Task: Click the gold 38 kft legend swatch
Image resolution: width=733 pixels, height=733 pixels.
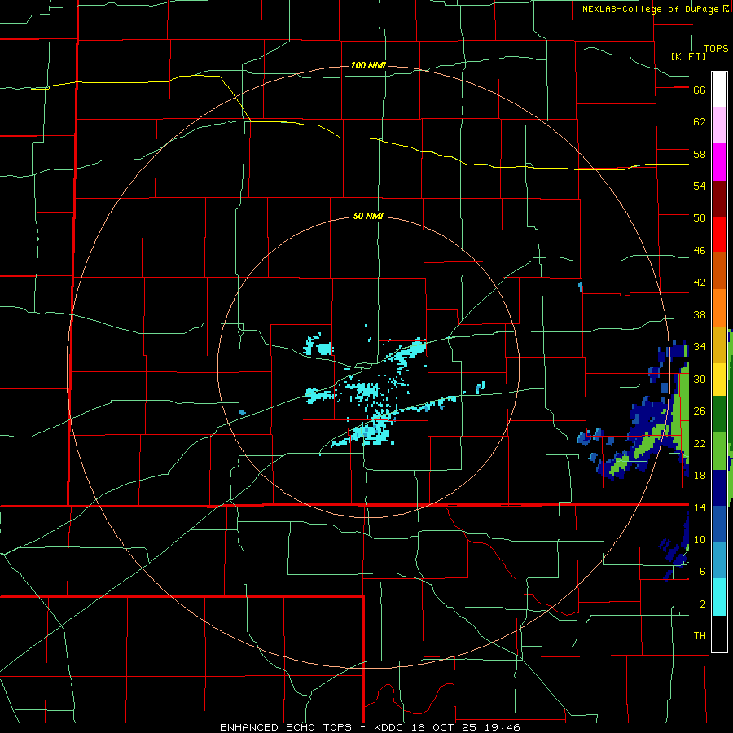Action: pos(719,345)
